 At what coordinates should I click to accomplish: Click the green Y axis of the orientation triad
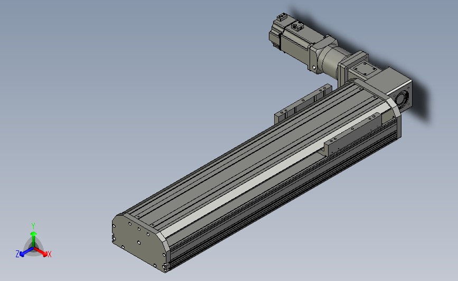(34, 239)
